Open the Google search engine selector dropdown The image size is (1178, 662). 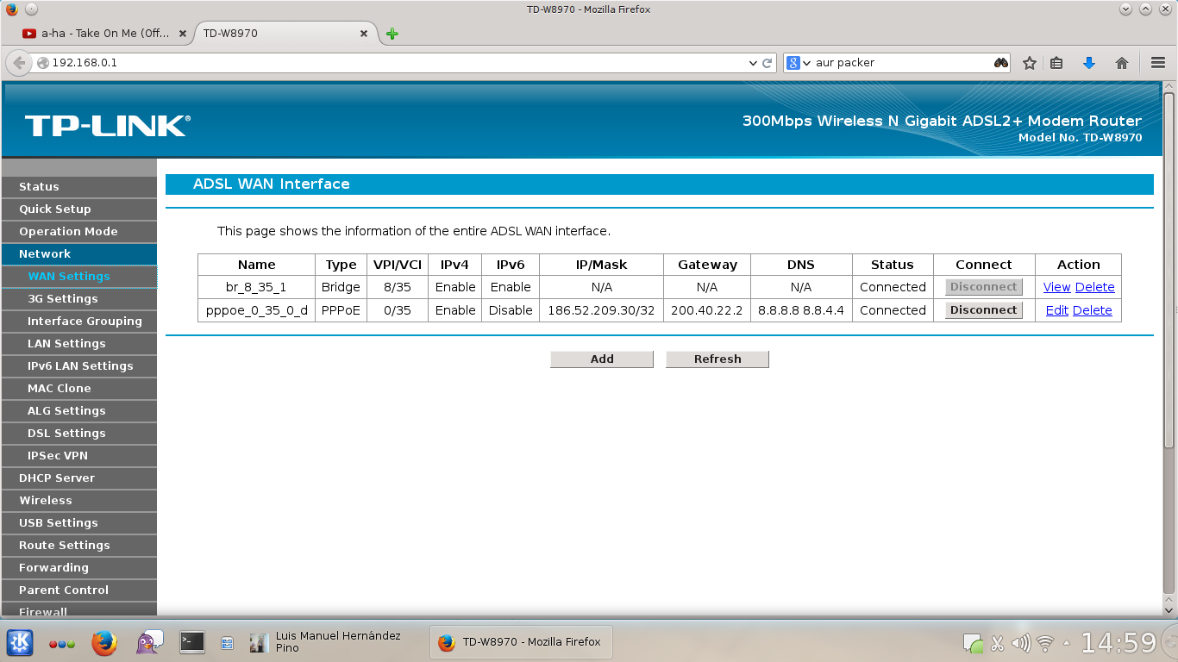(799, 63)
